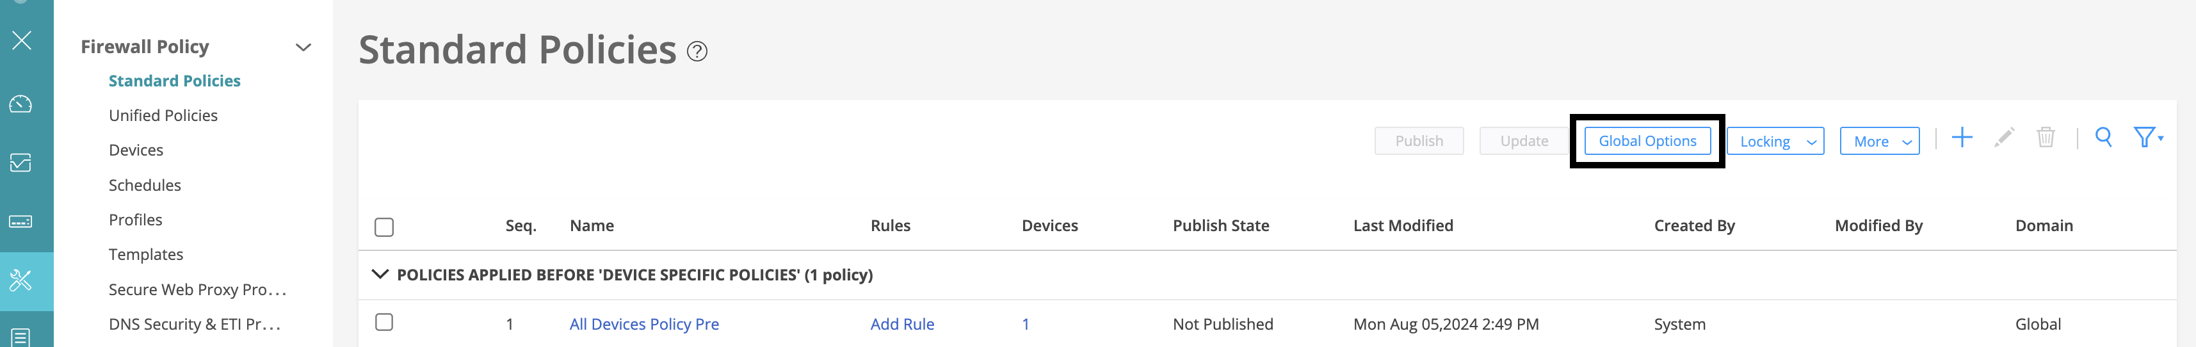
Task: Go to Schedules in sidebar
Action: pos(144,186)
